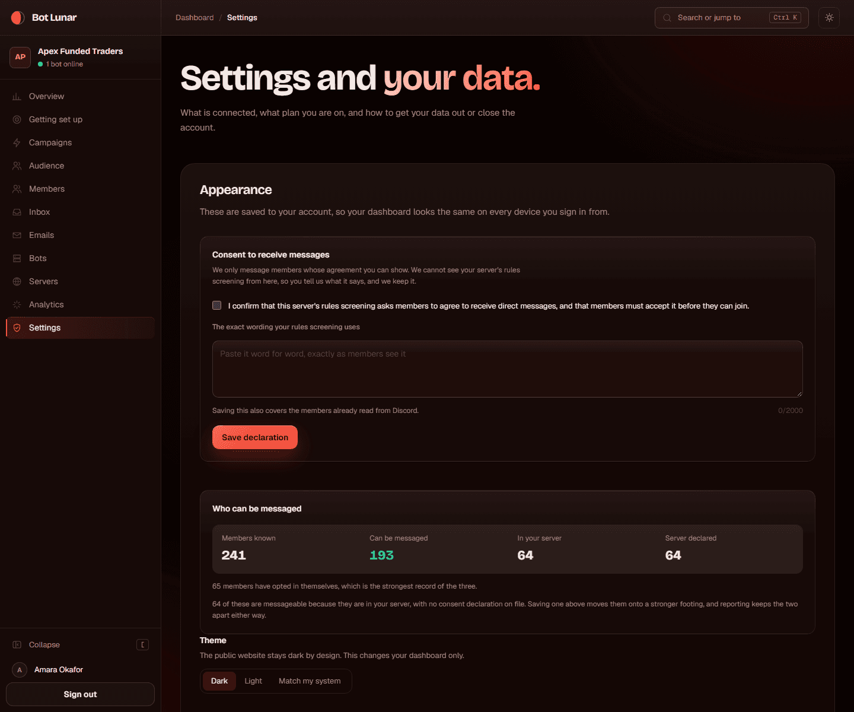The height and width of the screenshot is (712, 854).
Task: Click the Overview bar chart icon
Action: click(17, 96)
